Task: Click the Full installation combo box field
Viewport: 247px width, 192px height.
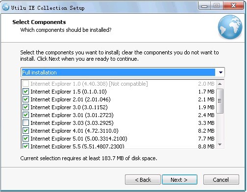Action: click(x=123, y=72)
